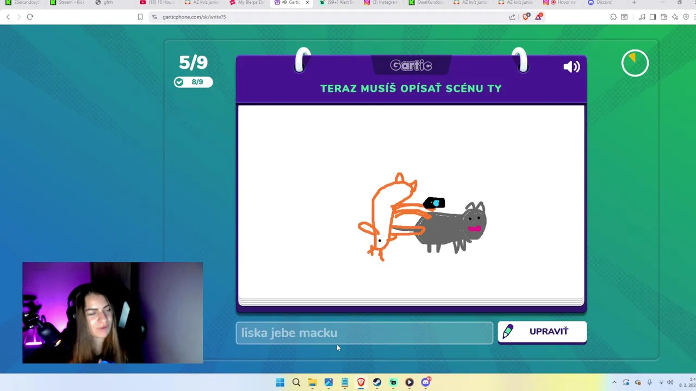
Task: Expand the system tray hidden icons chevron
Action: click(614, 382)
